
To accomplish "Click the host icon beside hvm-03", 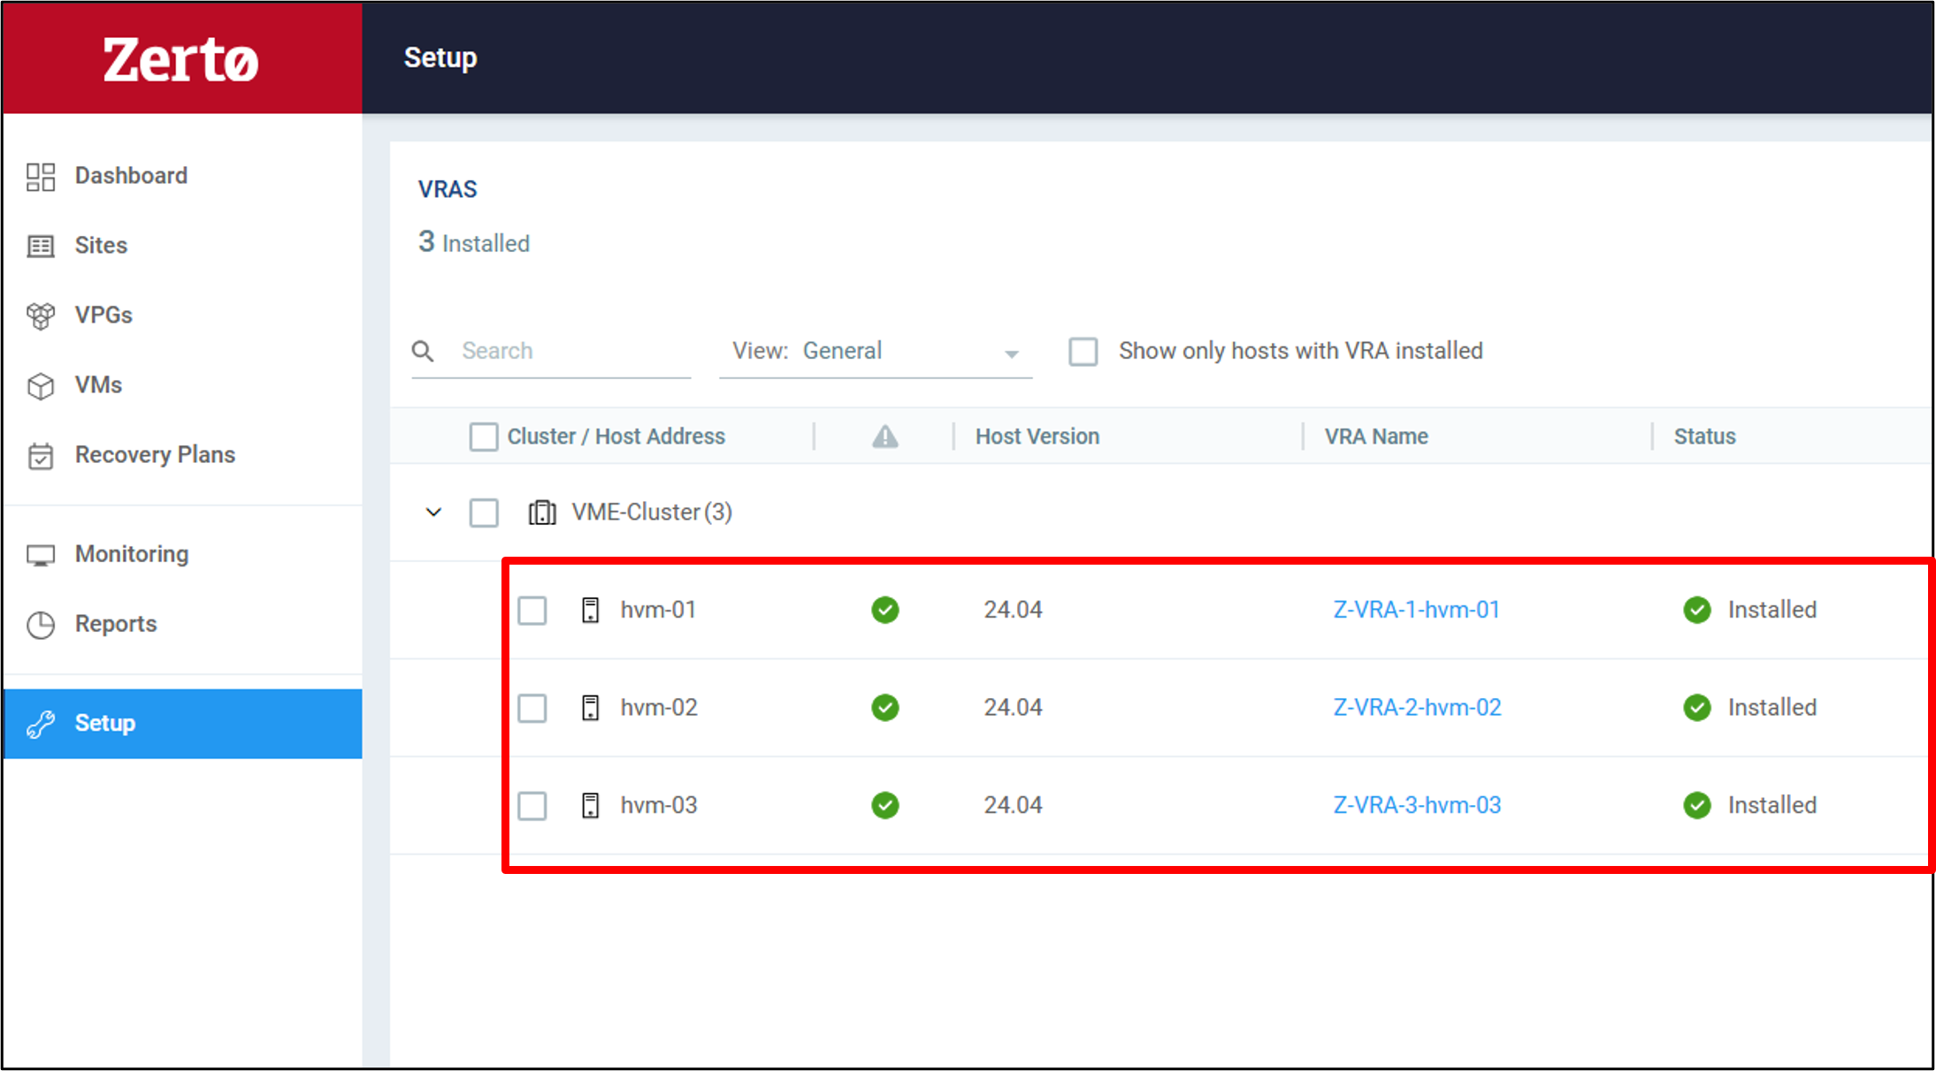I will click(x=590, y=805).
